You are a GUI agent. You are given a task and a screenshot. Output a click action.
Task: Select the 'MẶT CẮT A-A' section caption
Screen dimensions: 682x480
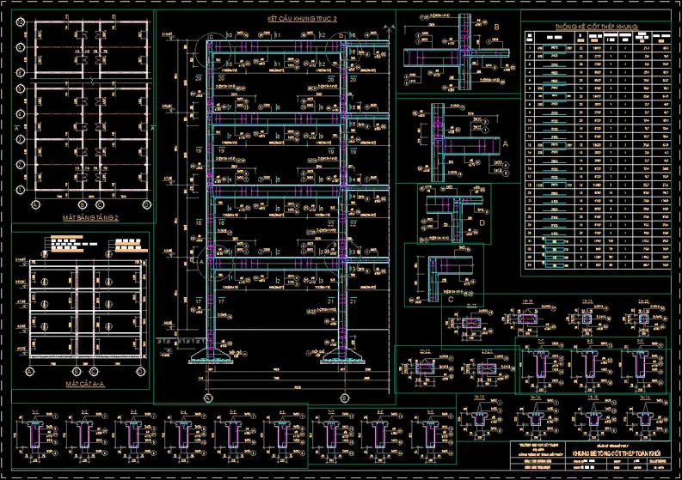[85, 384]
